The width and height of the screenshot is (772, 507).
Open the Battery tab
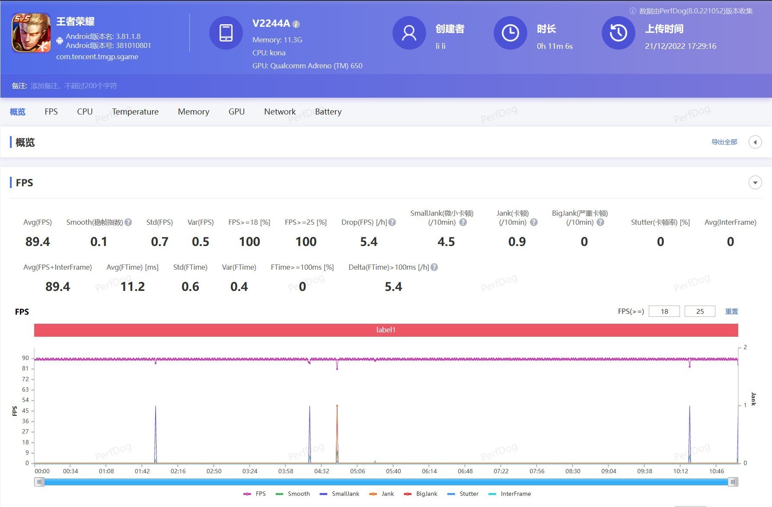pyautogui.click(x=328, y=112)
